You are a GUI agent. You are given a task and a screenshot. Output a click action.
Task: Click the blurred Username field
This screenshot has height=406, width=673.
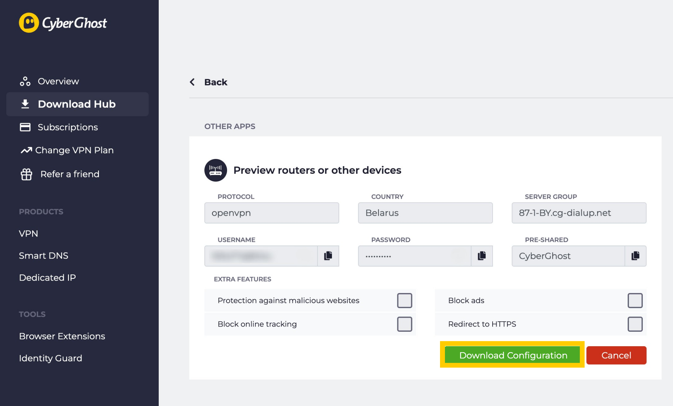pos(261,256)
